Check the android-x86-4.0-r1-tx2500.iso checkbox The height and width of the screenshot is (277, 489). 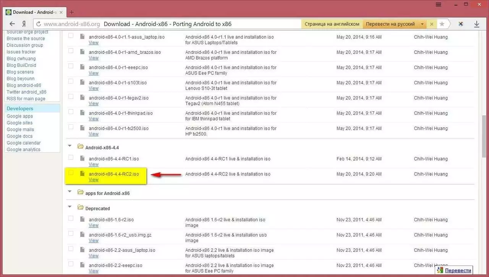click(x=71, y=127)
